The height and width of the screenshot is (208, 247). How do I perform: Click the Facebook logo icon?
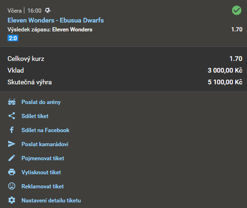12,130
